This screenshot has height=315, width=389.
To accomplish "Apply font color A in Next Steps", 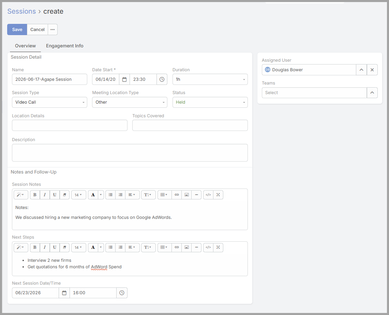I will click(x=93, y=247).
